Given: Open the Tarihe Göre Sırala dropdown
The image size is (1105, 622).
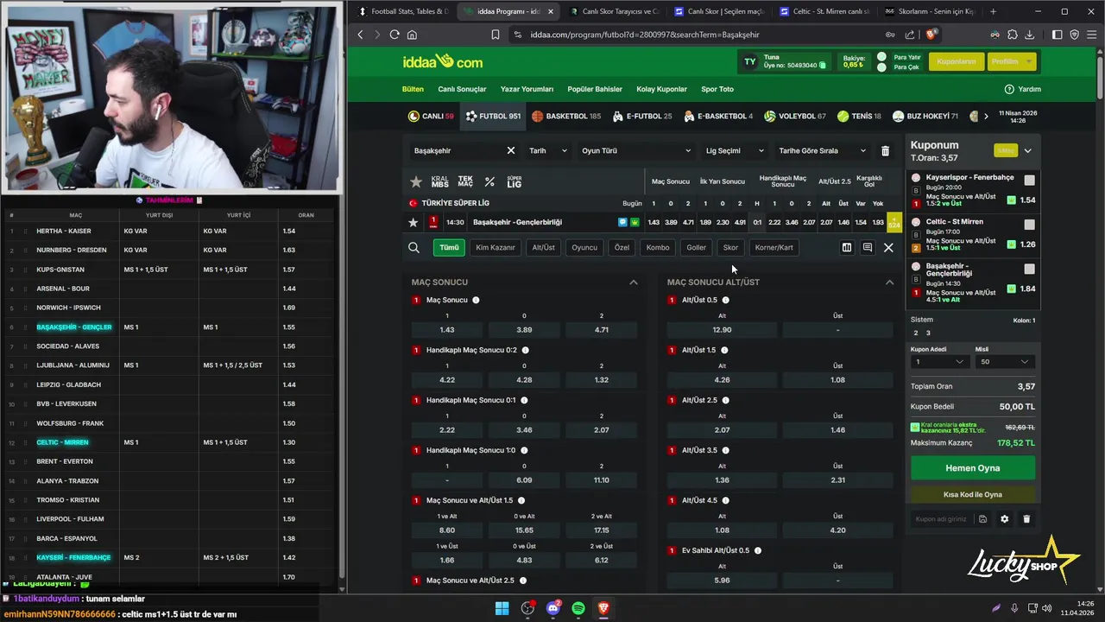Looking at the screenshot, I should tap(822, 150).
